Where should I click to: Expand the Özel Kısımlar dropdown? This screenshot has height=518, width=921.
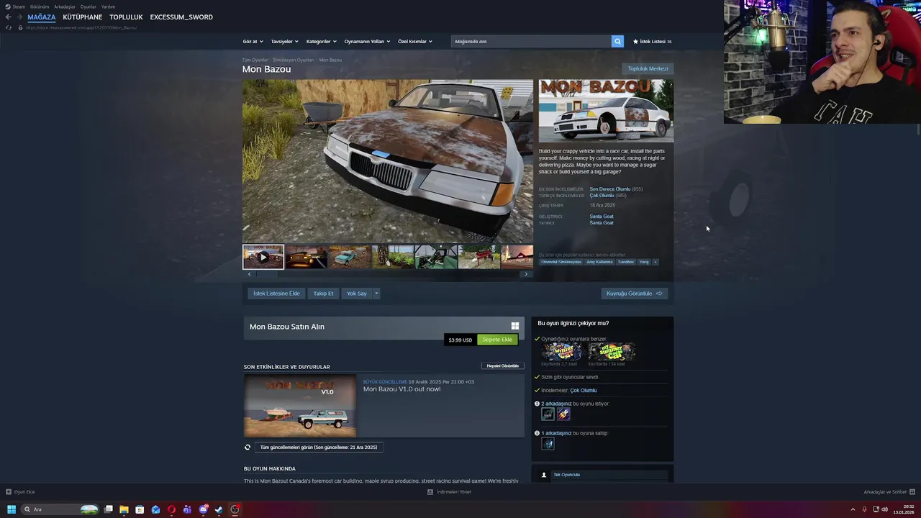coord(415,42)
